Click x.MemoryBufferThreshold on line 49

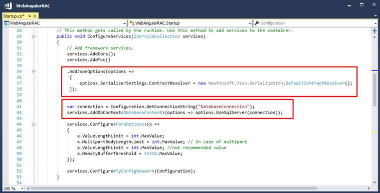(107, 153)
